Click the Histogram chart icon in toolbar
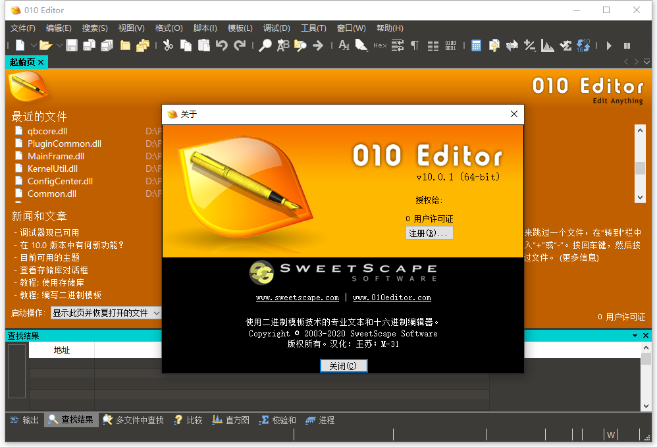This screenshot has height=447, width=657. pos(547,45)
